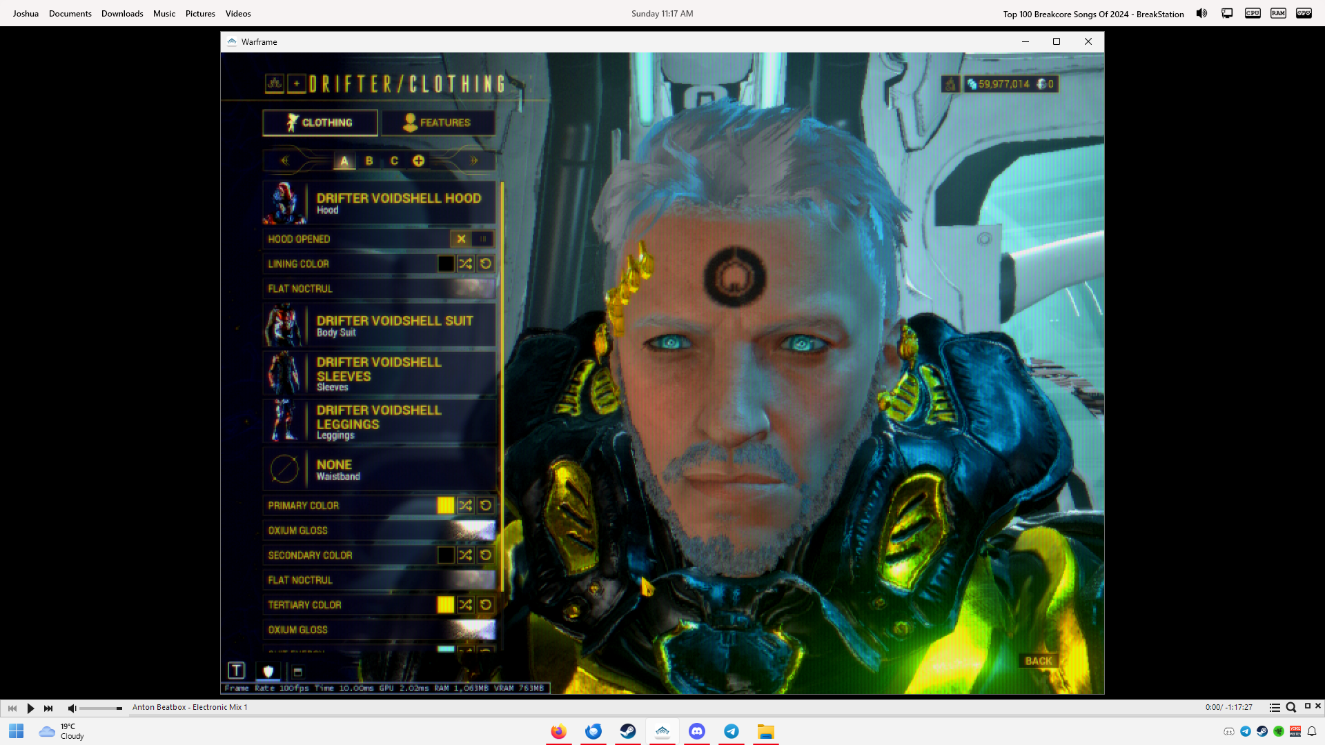Add a new appearance slot with plus
This screenshot has width=1325, height=745.
point(418,161)
